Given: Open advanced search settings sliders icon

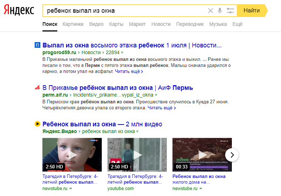Looking at the screenshot, I should click(230, 11).
